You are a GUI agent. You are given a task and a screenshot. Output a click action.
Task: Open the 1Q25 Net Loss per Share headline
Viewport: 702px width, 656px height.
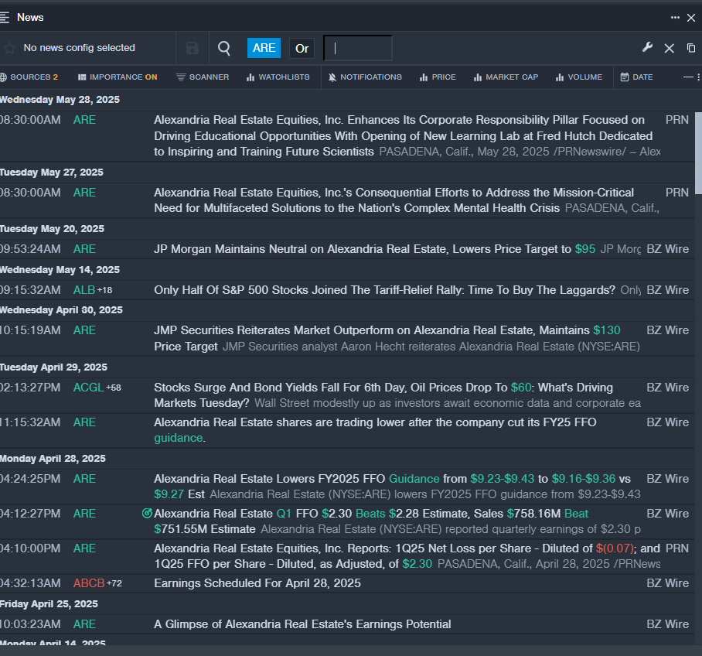(x=407, y=556)
